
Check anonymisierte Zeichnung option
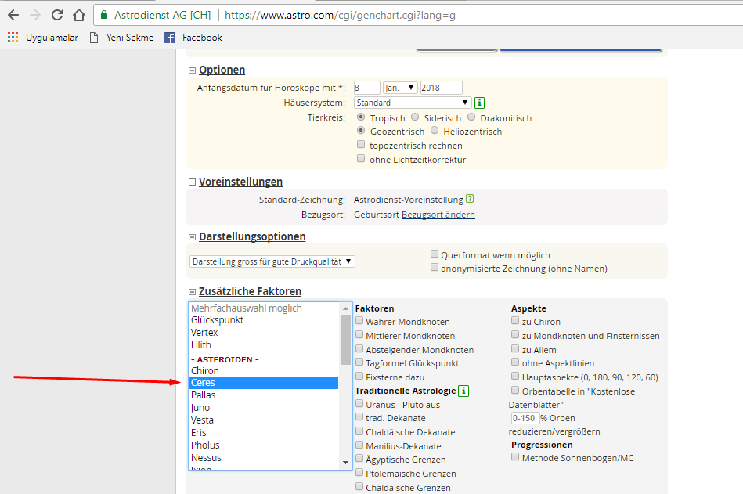[x=435, y=267]
